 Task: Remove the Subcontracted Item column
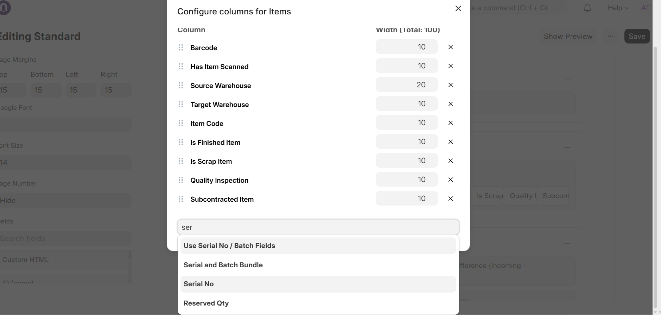(450, 199)
